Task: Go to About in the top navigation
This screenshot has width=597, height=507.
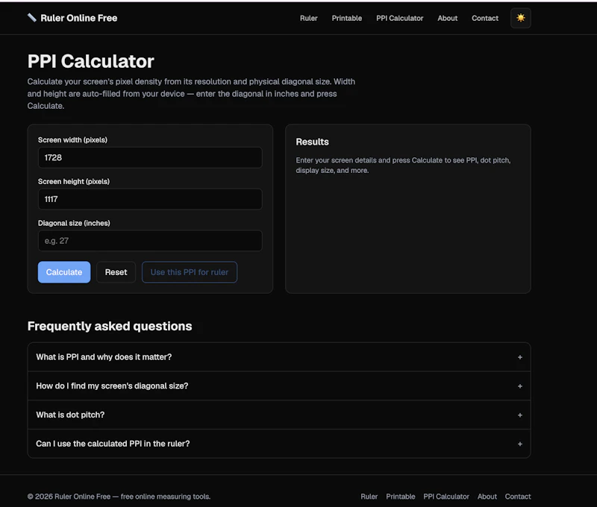Action: click(447, 18)
